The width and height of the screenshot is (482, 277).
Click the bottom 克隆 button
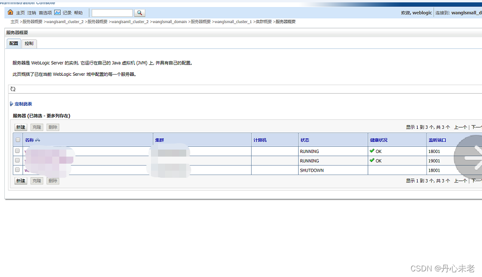[37, 181]
